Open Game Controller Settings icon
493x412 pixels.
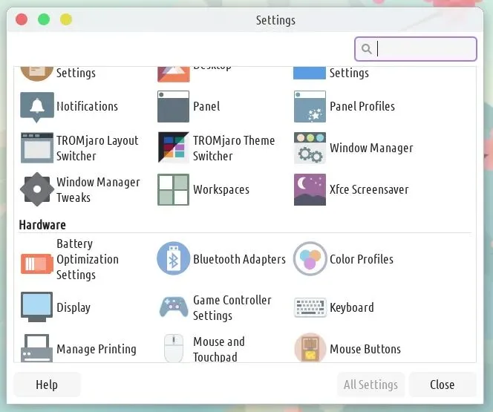[x=173, y=307]
